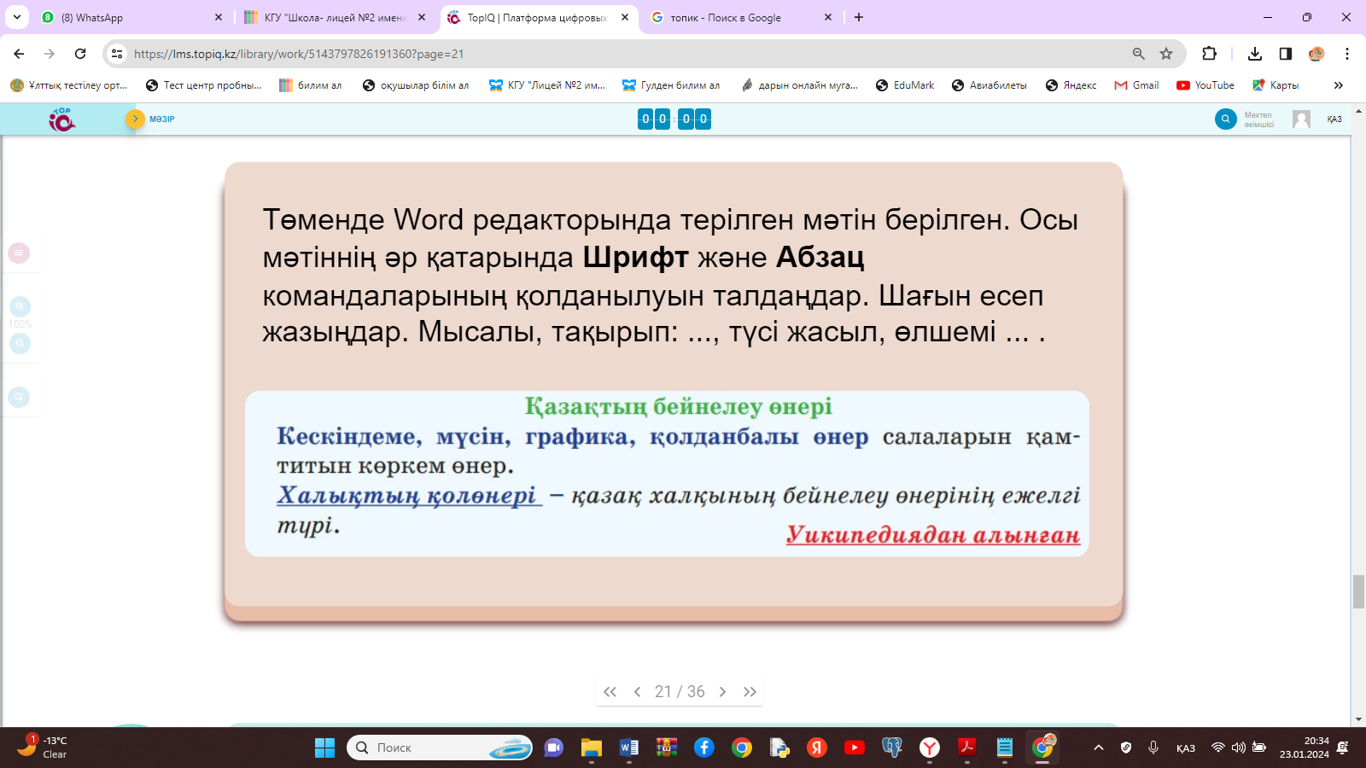The image size is (1366, 768).
Task: Click the TopIQ logo in the header
Action: [61, 119]
